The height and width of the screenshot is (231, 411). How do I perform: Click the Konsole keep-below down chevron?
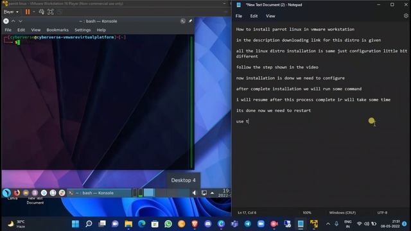21,21
